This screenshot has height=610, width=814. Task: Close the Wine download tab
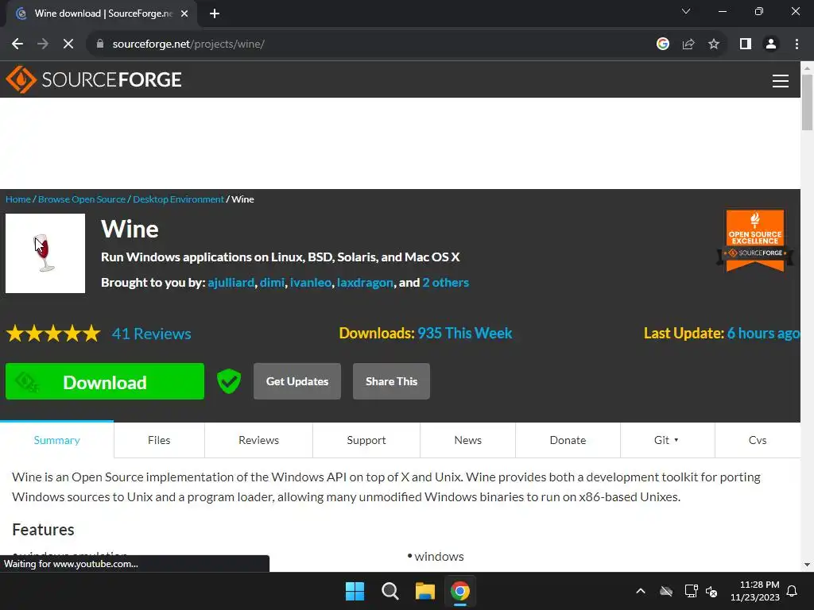(184, 14)
